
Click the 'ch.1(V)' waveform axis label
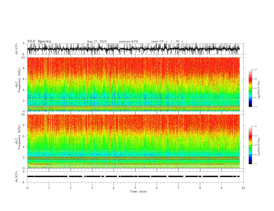17,49
